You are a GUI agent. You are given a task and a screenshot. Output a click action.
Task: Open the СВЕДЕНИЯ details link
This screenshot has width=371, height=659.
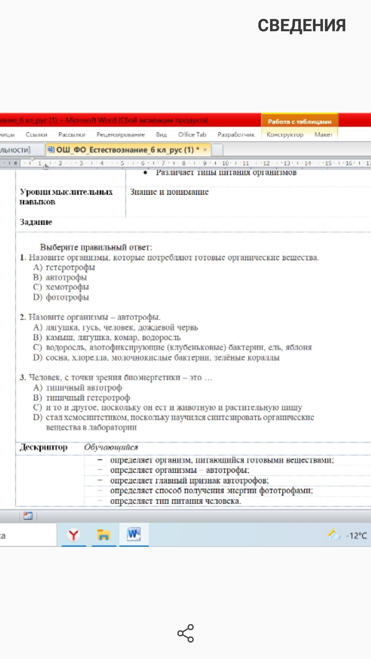tap(302, 25)
